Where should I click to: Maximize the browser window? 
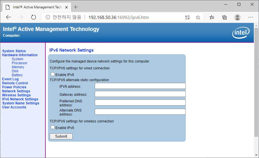[x=239, y=5]
